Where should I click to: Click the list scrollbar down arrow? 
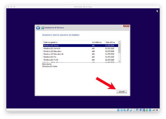pos(119,61)
